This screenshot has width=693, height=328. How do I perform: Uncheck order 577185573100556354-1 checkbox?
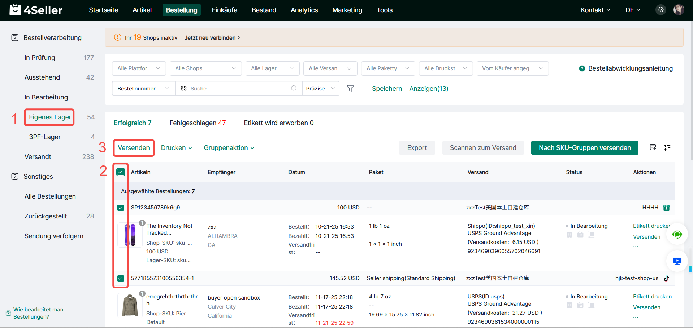point(121,278)
